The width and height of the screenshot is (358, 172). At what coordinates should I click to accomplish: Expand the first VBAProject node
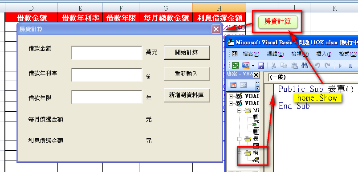click(x=231, y=96)
